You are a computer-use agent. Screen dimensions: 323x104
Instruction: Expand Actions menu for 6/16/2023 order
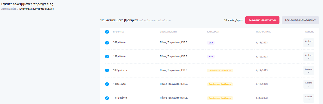[309, 56]
